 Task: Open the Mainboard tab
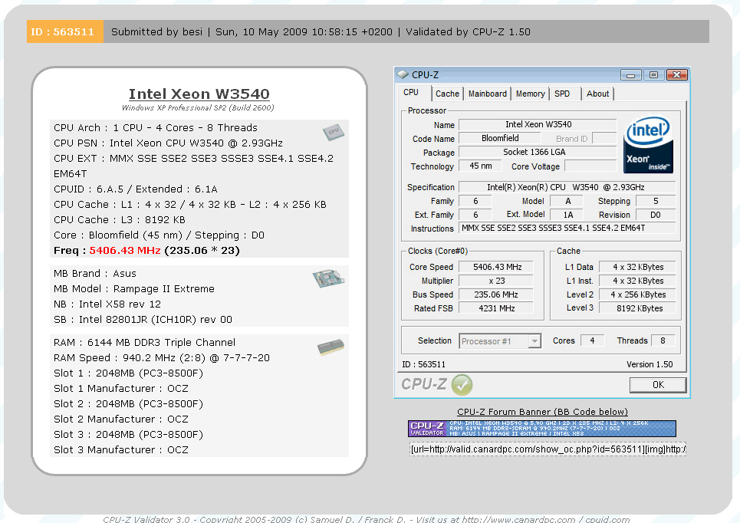(488, 94)
